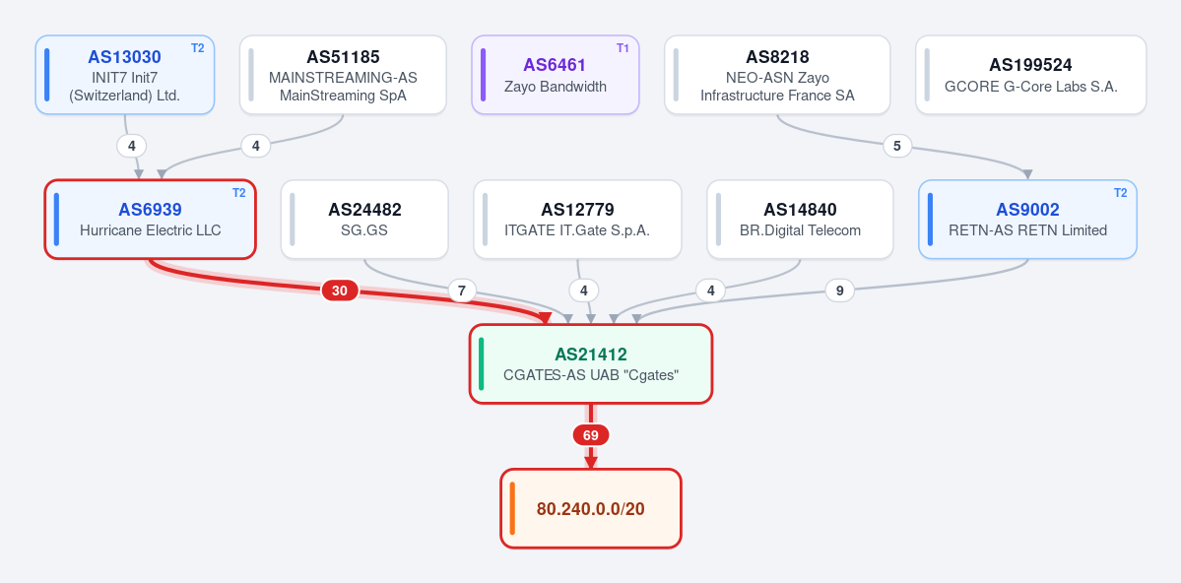Select the AS21412 CGATES node
This screenshot has width=1181, height=583.
pos(591,363)
